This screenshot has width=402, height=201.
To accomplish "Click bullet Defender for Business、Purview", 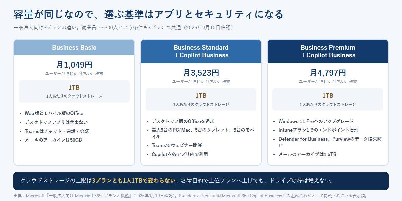I will click(330, 142).
